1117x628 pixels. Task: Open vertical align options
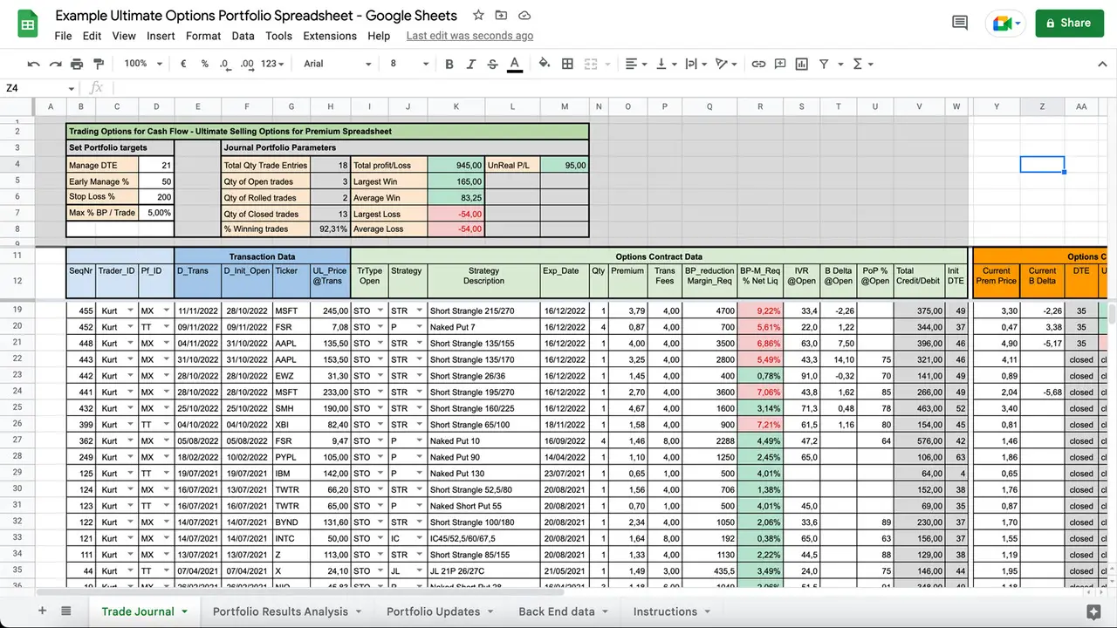pos(665,64)
